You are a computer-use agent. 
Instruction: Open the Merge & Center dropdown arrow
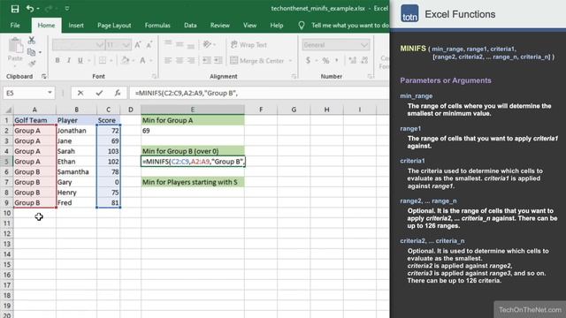pyautogui.click(x=290, y=61)
